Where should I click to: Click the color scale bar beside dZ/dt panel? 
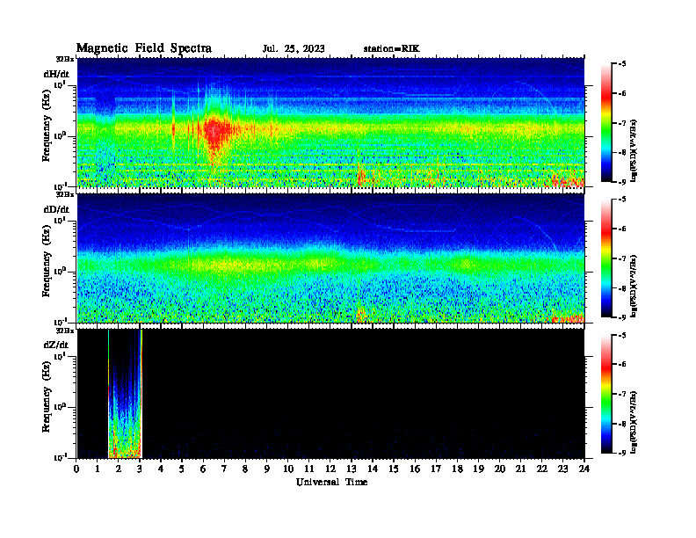pyautogui.click(x=606, y=394)
